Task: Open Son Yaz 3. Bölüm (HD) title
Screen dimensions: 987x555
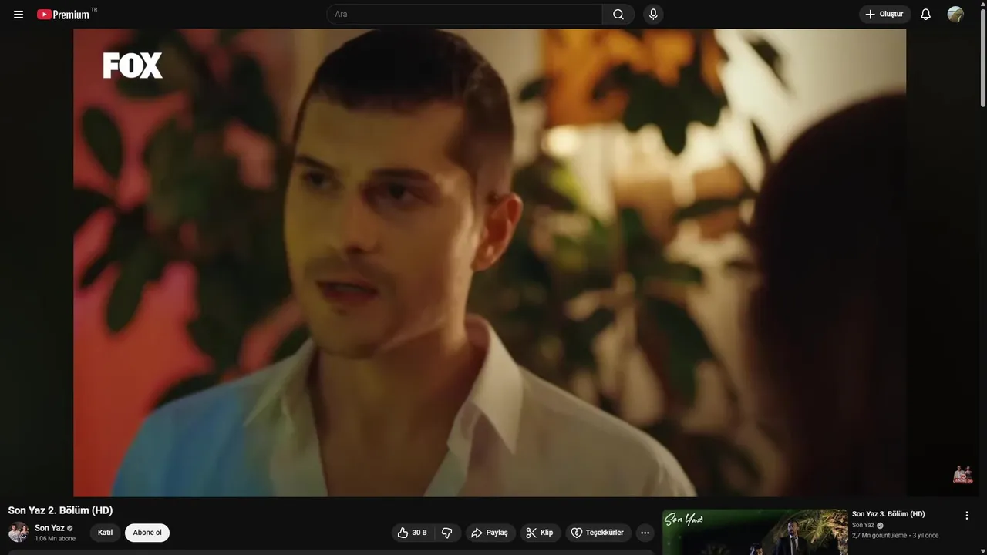Action: click(x=888, y=514)
